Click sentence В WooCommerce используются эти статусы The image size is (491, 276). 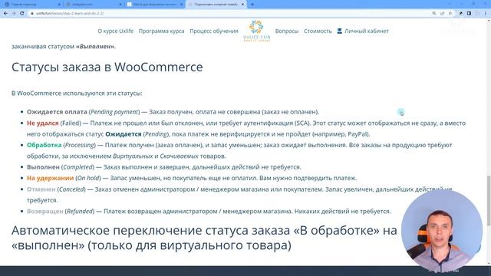pyautogui.click(x=77, y=94)
